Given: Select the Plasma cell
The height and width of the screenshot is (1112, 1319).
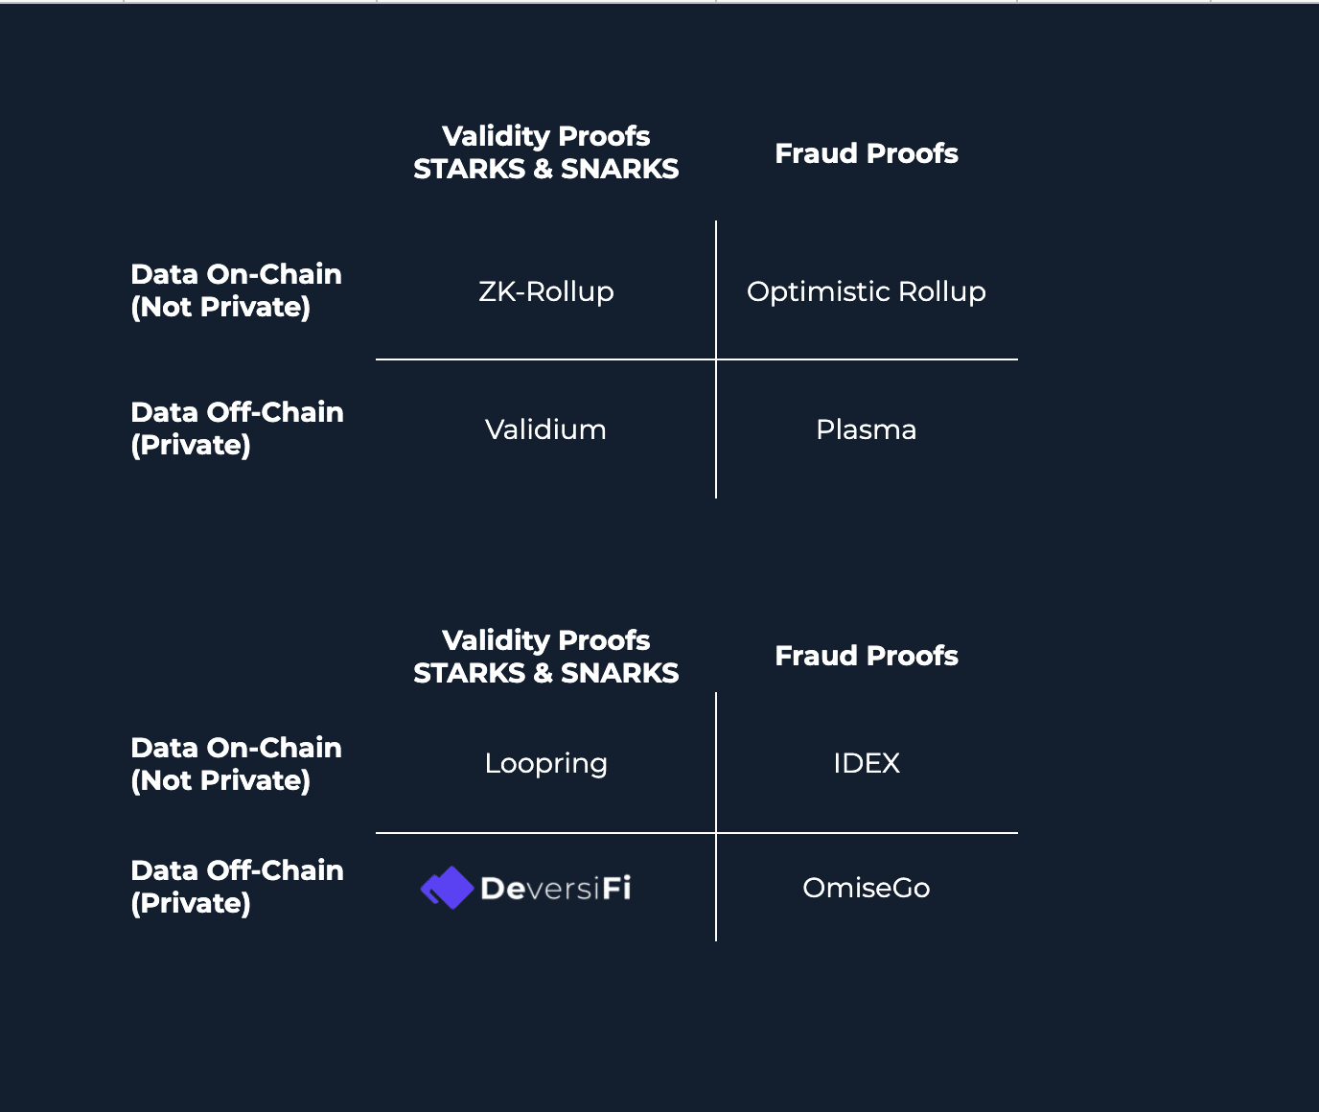Looking at the screenshot, I should [867, 429].
